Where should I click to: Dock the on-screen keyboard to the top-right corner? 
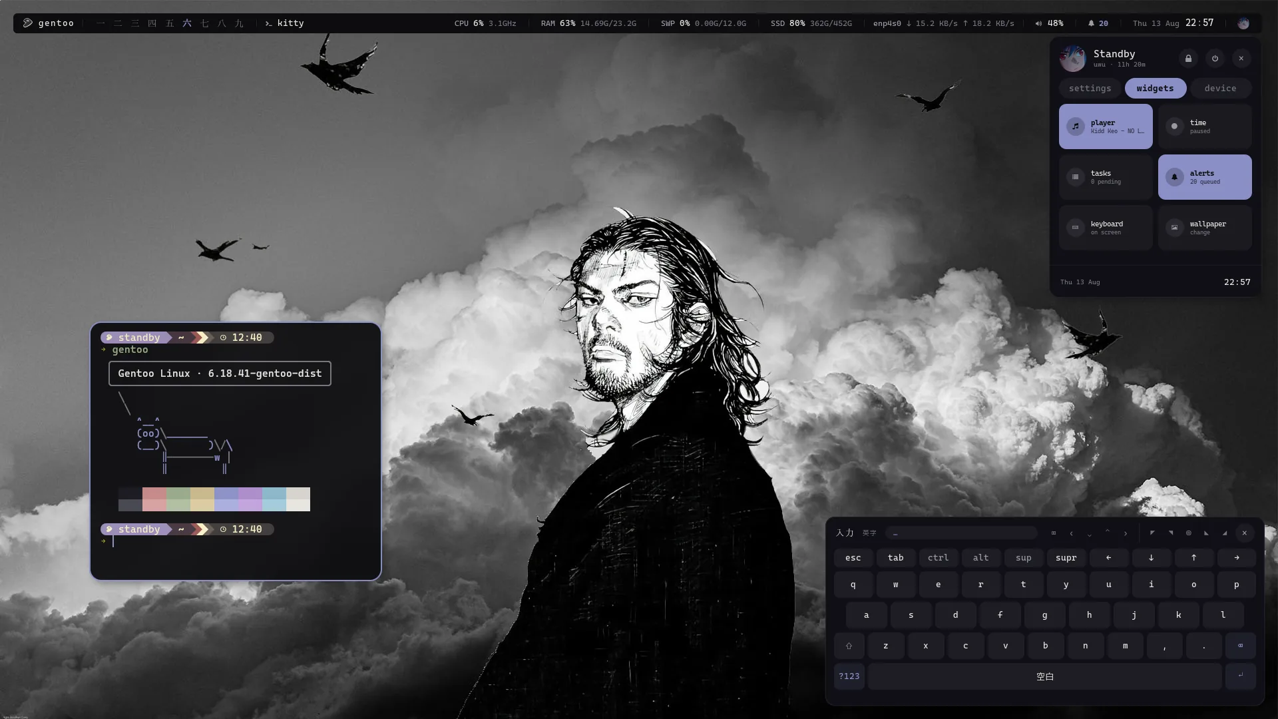point(1170,533)
